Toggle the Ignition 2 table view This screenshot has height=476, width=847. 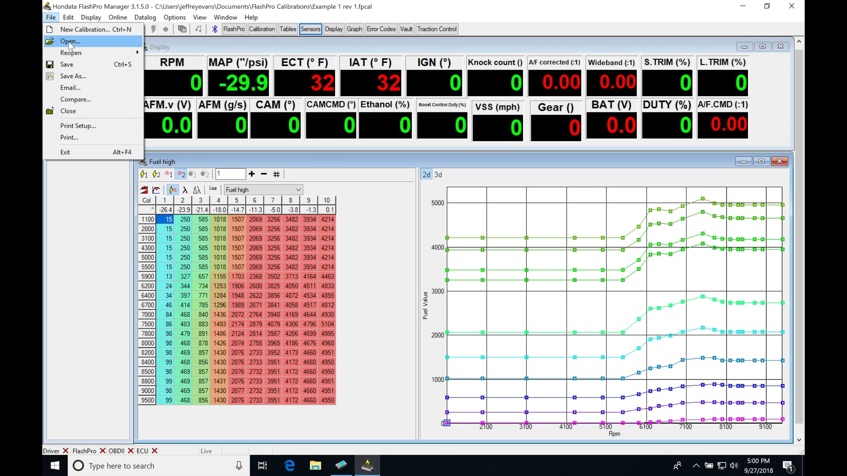tap(180, 174)
